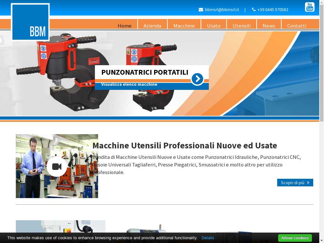Viewport: 324px width, 243px height.
Task: Click the PUNZONATRICI PORTATILI banner title
Action: tap(145, 72)
